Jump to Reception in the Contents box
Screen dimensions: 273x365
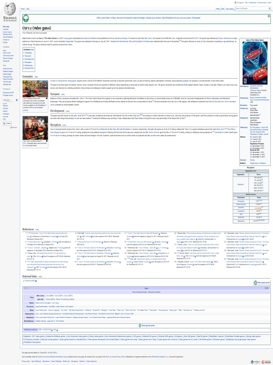tap(28, 62)
